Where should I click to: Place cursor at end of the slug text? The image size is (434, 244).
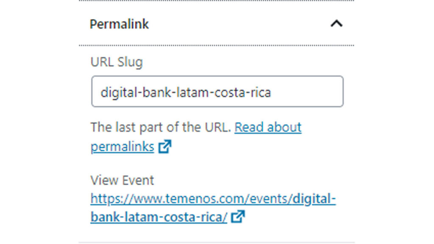271,92
